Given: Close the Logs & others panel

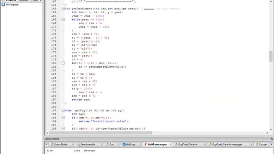Looking at the screenshot, I should point(271,139).
